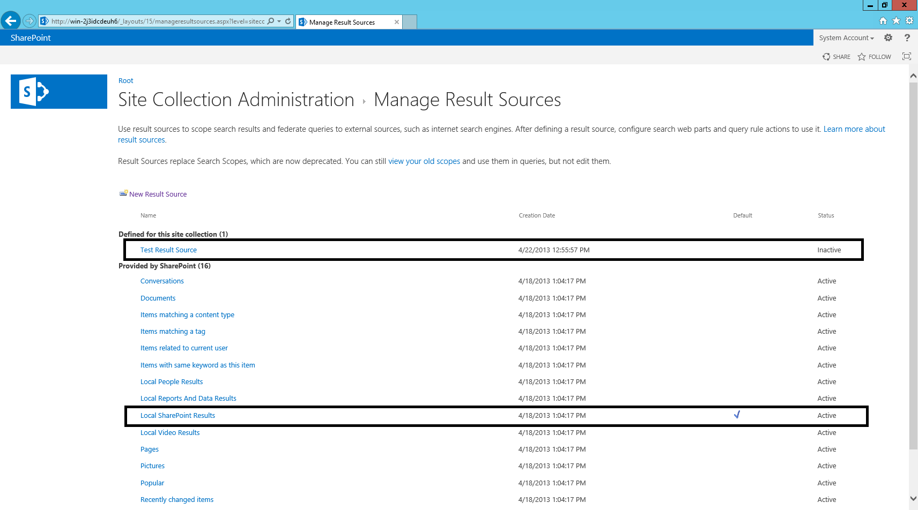Click Inactive status of Test Result Source

(x=829, y=250)
